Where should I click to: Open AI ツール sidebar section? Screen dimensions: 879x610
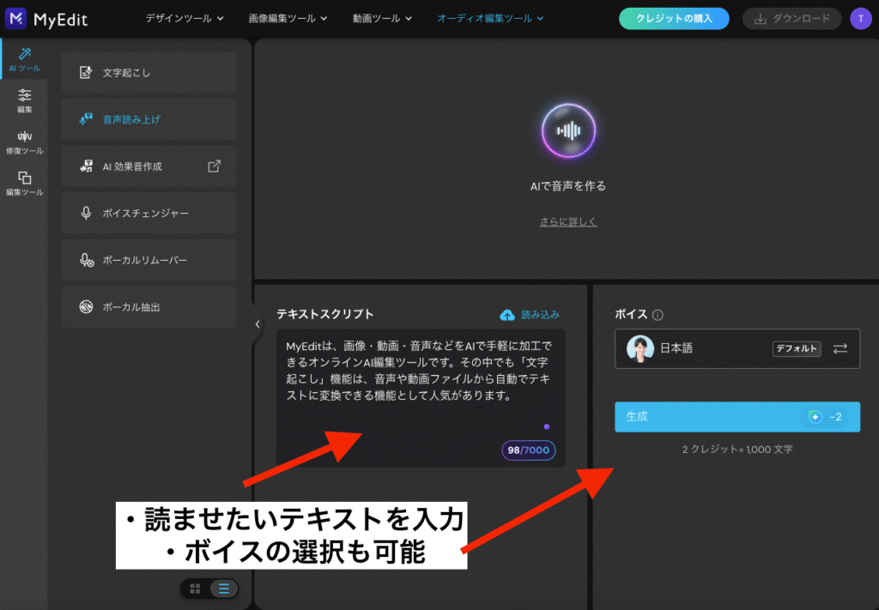25,59
